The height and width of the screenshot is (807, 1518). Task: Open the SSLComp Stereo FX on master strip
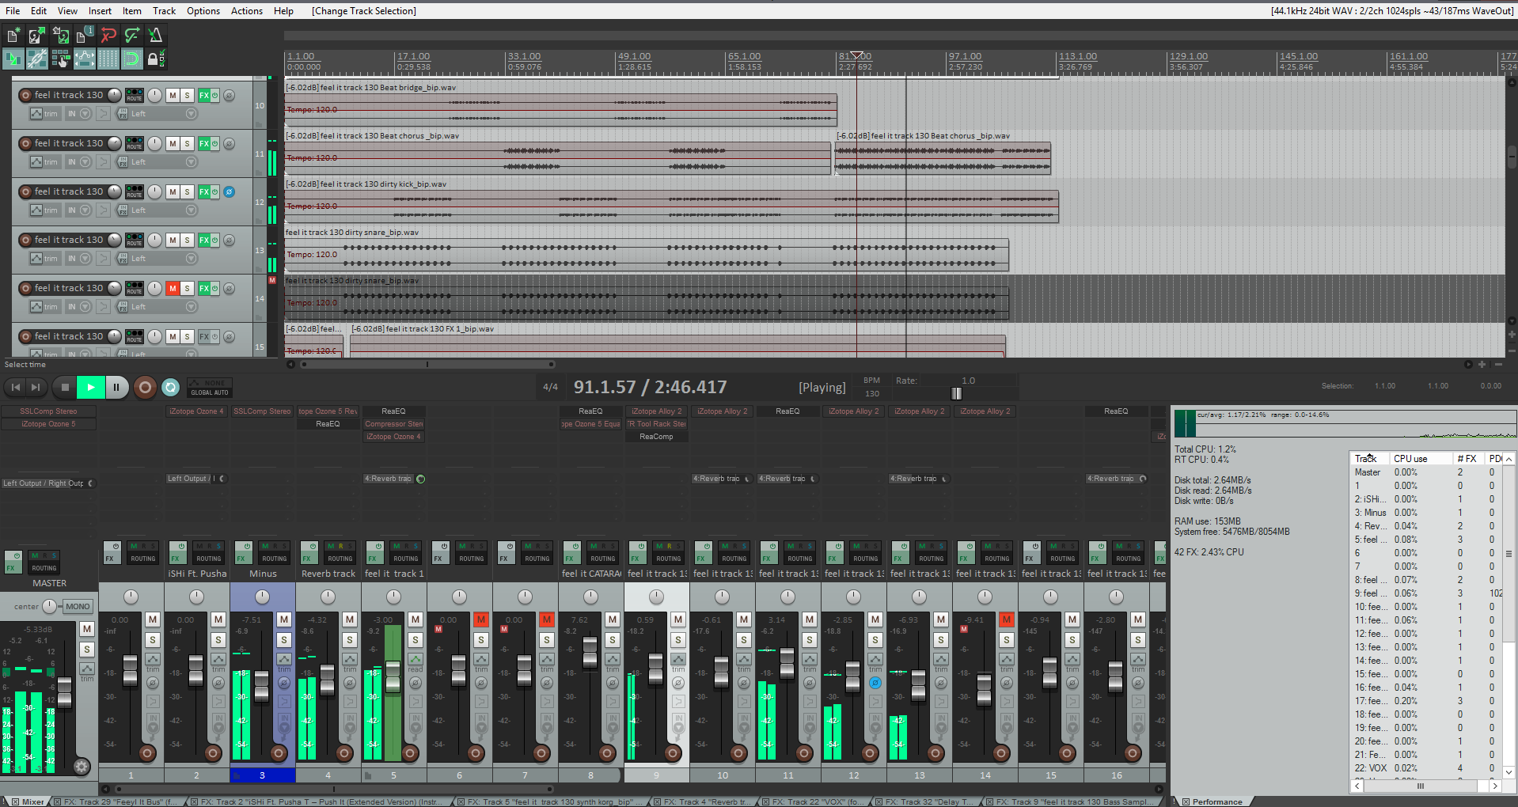[x=48, y=411]
